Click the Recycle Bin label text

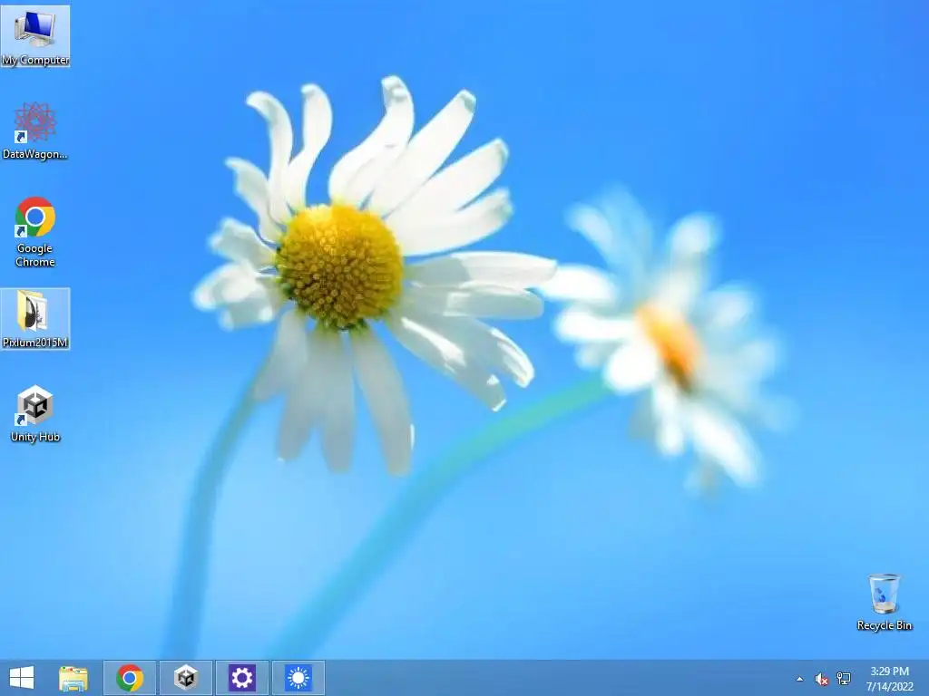pyautogui.click(x=884, y=625)
